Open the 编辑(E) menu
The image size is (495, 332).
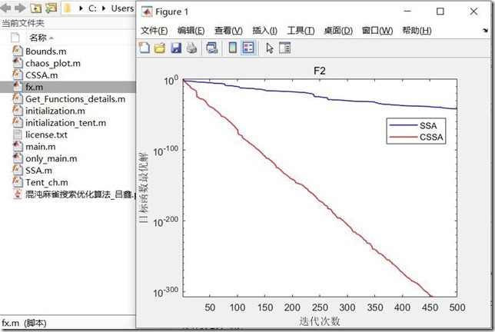click(191, 31)
